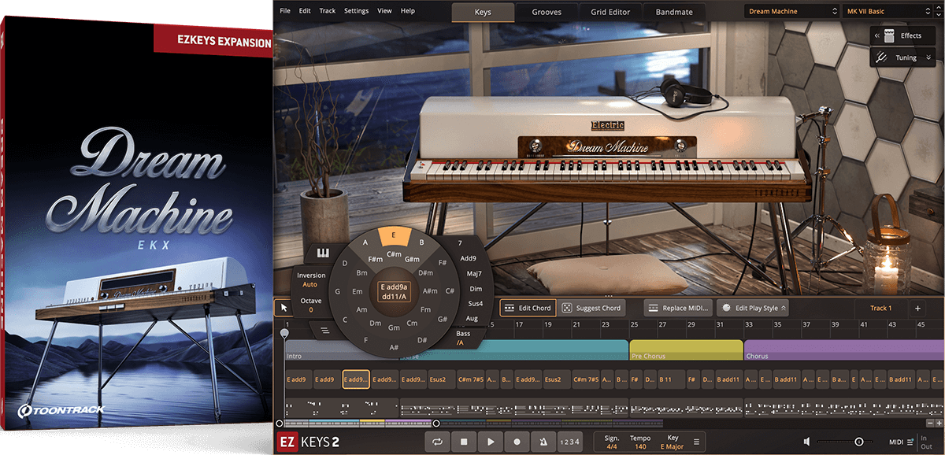Start playback with the Play button
The image size is (945, 455).
tap(491, 442)
